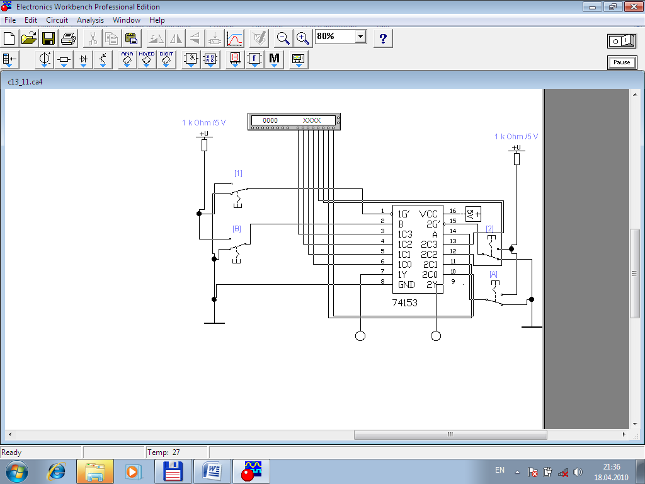Viewport: 645px width, 484px height.
Task: Expand the zoom percentage dropdown
Action: tap(360, 37)
